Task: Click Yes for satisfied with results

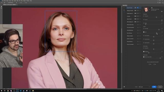Action: (150, 64)
